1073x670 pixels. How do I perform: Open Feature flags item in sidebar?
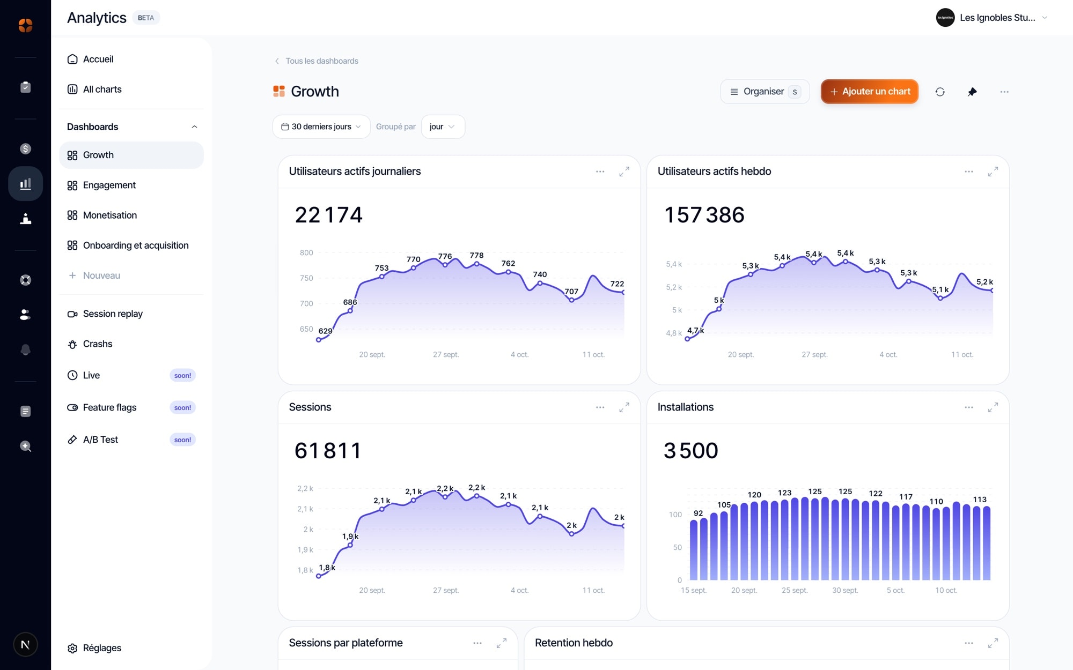[131, 407]
